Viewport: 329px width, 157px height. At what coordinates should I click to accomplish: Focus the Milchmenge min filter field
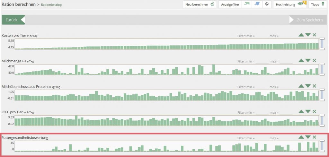pos(262,61)
